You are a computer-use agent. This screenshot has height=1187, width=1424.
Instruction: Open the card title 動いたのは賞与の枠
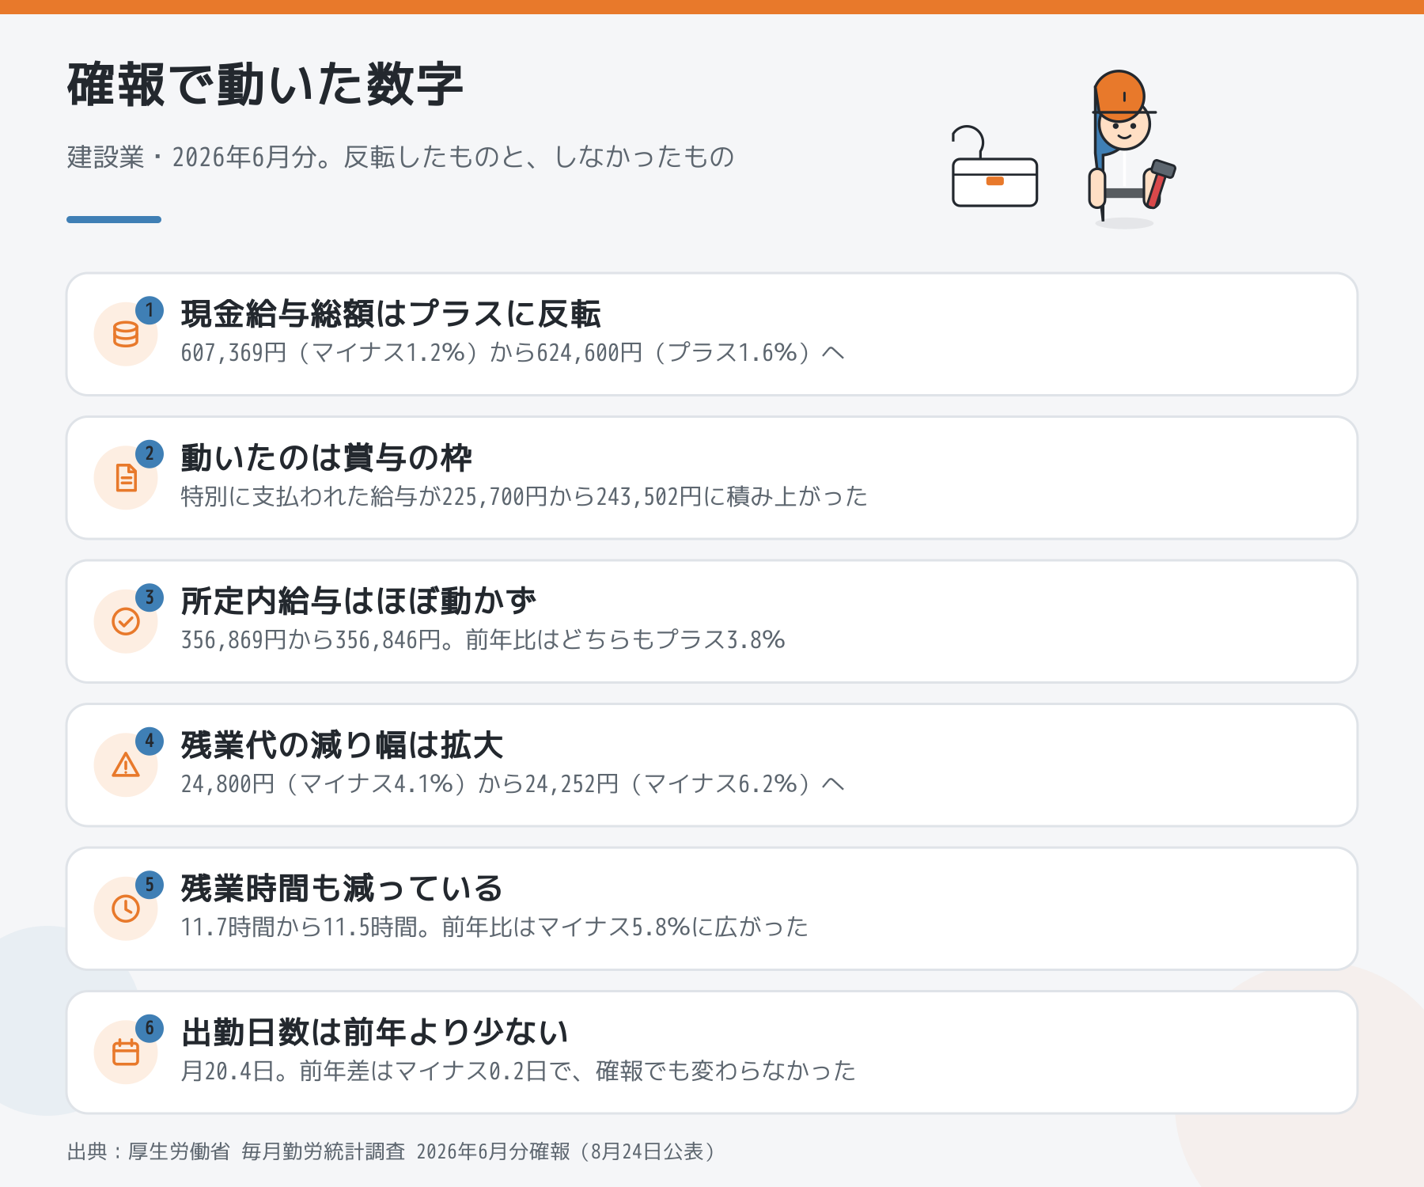(326, 458)
